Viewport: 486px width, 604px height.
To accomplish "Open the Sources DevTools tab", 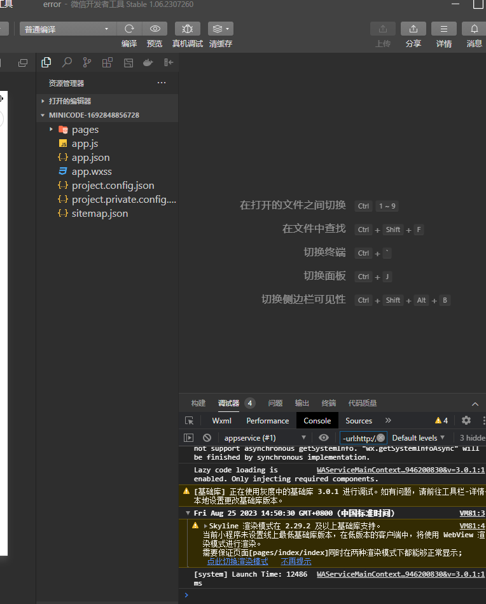I will tap(359, 421).
